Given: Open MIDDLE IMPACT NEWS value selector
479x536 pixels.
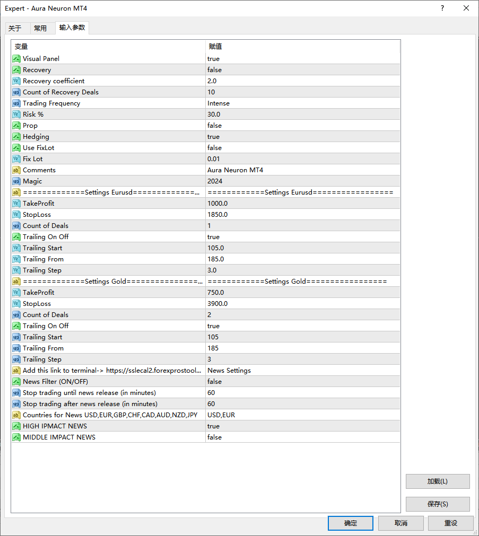Looking at the screenshot, I should (302, 437).
